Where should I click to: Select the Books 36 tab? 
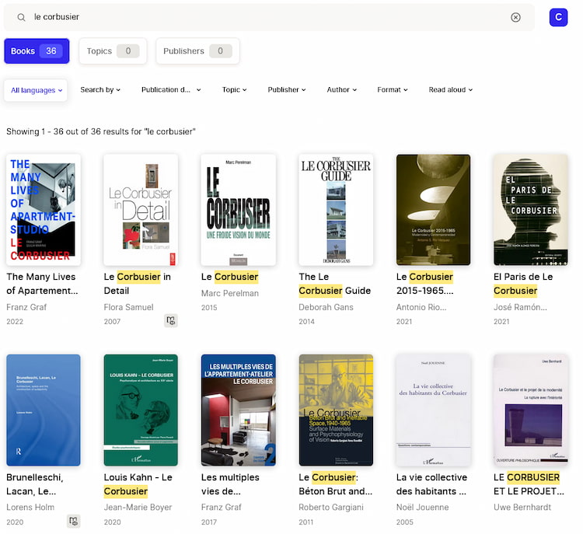pyautogui.click(x=37, y=51)
